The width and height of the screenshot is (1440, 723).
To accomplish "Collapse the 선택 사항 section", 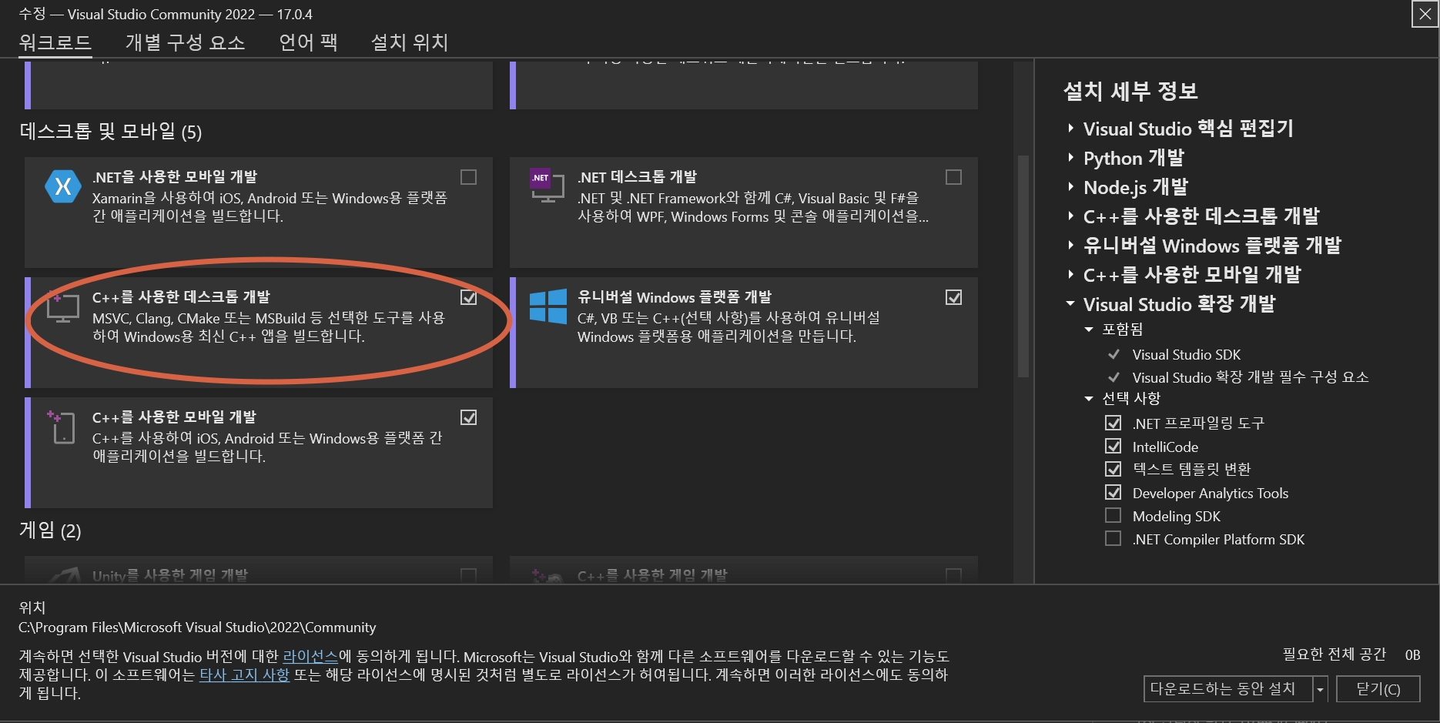I will [1089, 399].
